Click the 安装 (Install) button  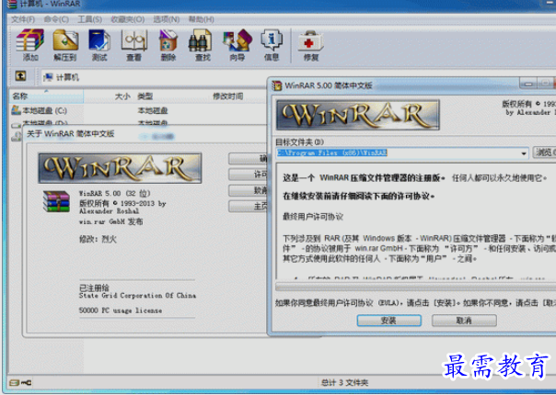(x=389, y=321)
